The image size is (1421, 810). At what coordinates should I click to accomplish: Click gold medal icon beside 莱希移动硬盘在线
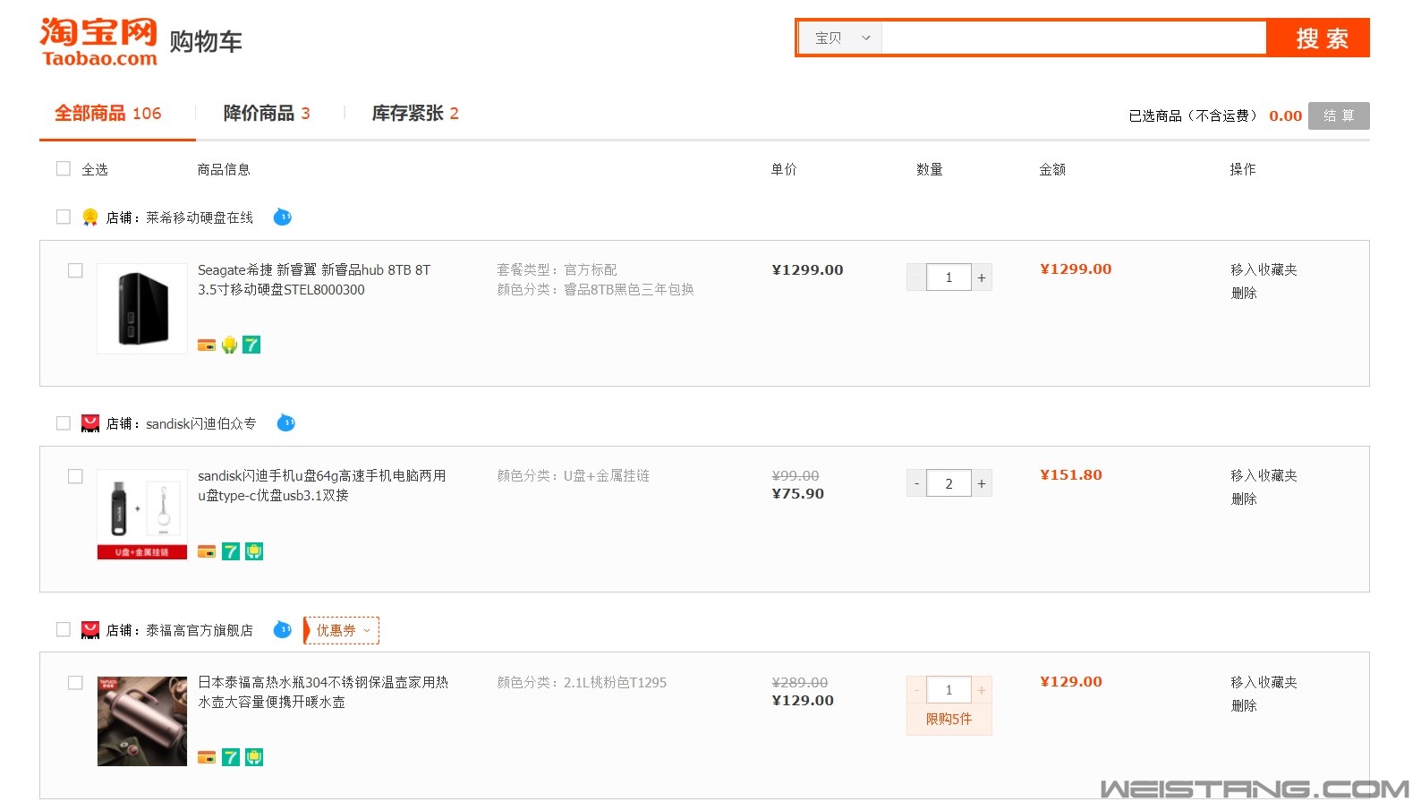tap(89, 217)
